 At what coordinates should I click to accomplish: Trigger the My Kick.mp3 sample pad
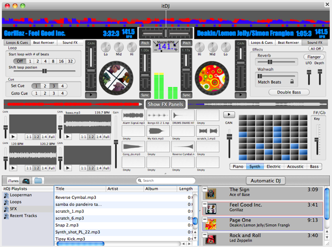(x=158, y=131)
